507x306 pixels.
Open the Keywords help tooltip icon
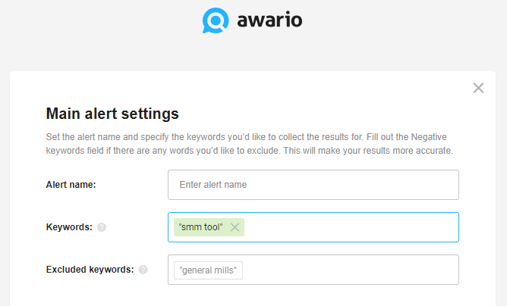click(102, 227)
